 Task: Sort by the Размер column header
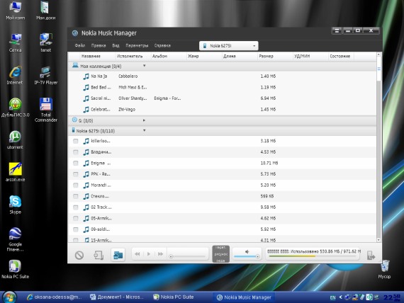point(275,57)
